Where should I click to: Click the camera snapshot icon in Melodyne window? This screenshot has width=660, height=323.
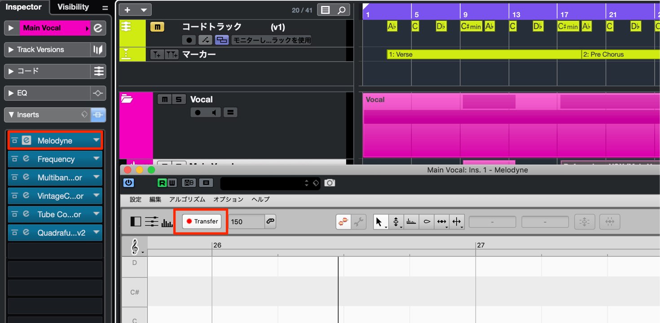tap(330, 183)
